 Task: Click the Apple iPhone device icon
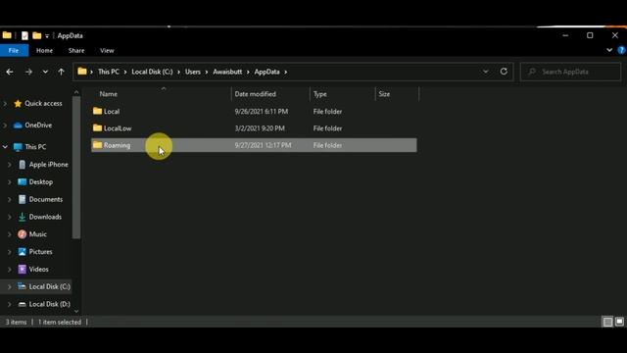click(22, 165)
